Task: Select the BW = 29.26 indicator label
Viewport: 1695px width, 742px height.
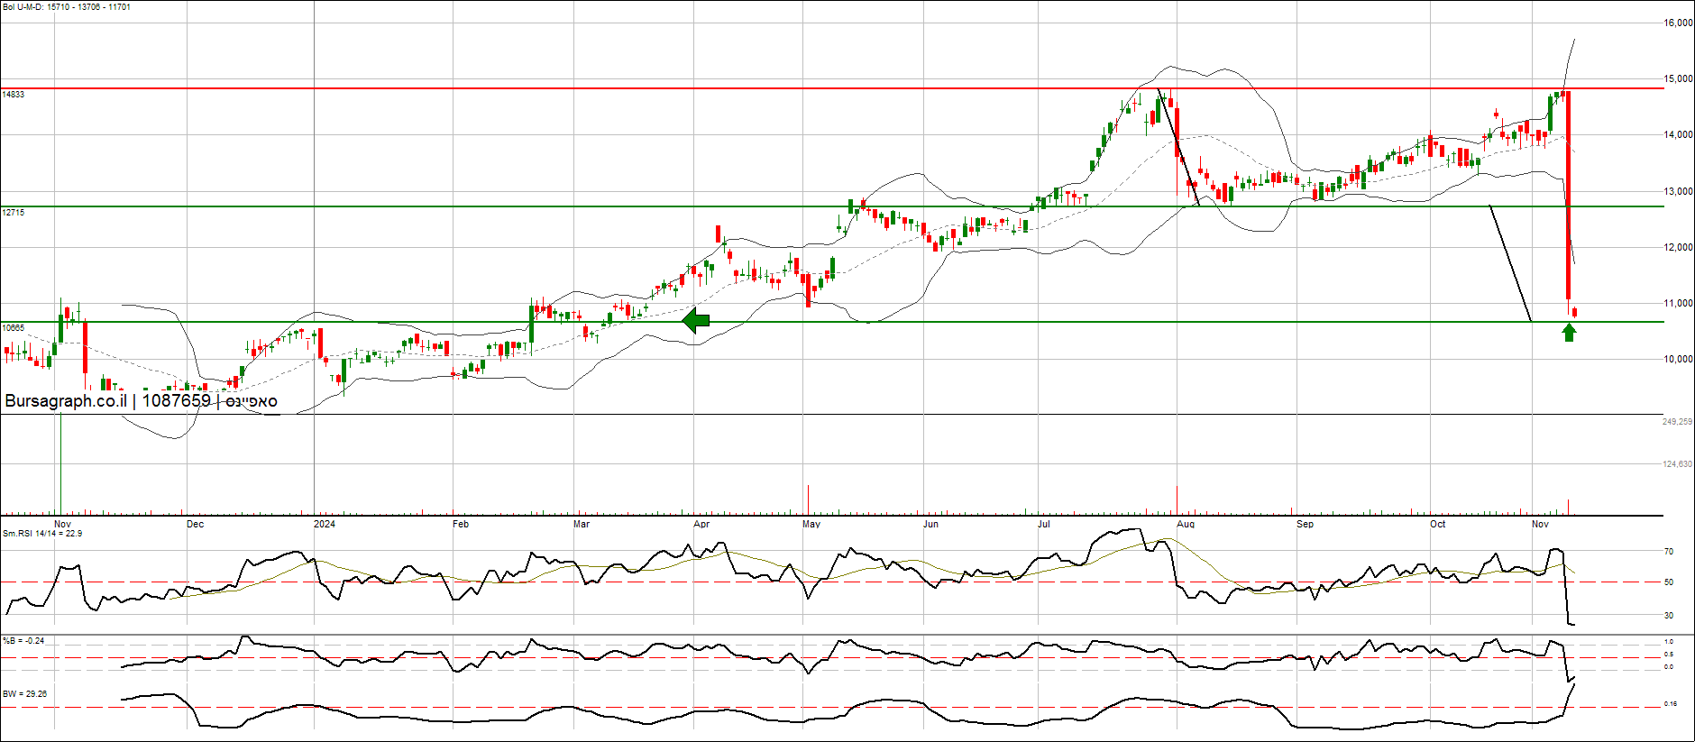Action: pyautogui.click(x=25, y=694)
